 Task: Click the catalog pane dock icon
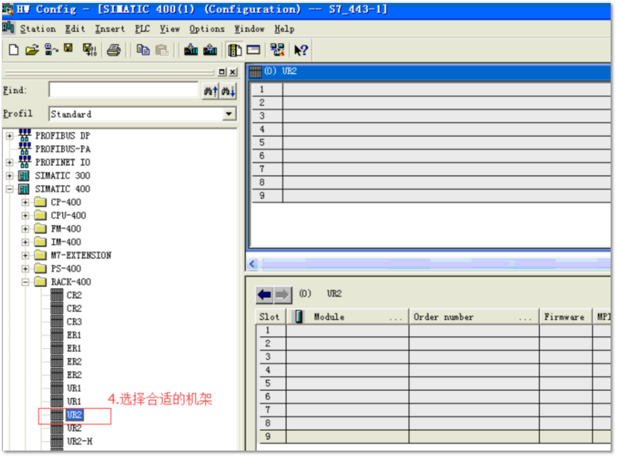pos(222,72)
